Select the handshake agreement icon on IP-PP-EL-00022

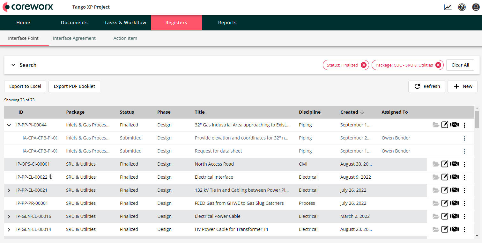click(454, 177)
